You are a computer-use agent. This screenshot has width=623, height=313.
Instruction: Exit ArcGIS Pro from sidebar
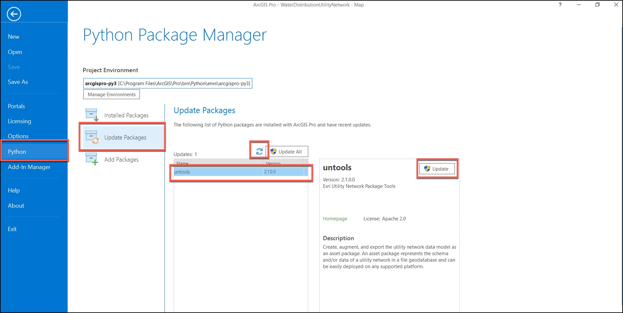pos(12,229)
